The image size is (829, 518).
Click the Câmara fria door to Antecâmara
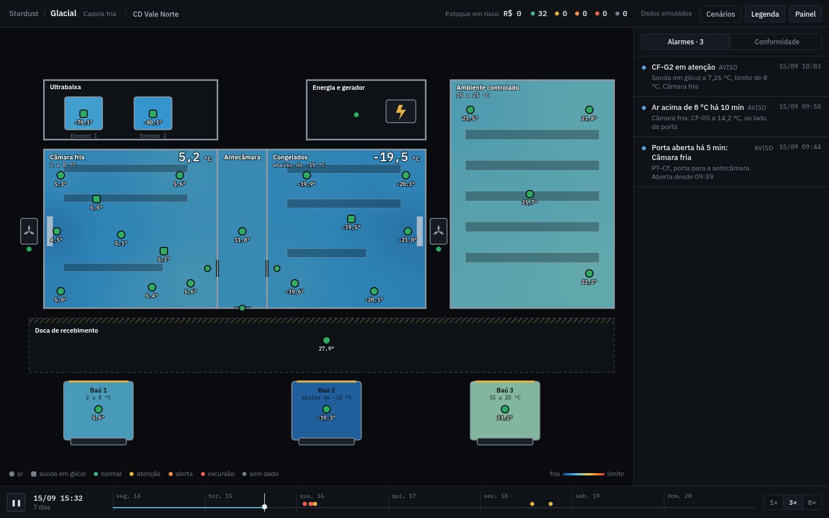[x=217, y=268]
